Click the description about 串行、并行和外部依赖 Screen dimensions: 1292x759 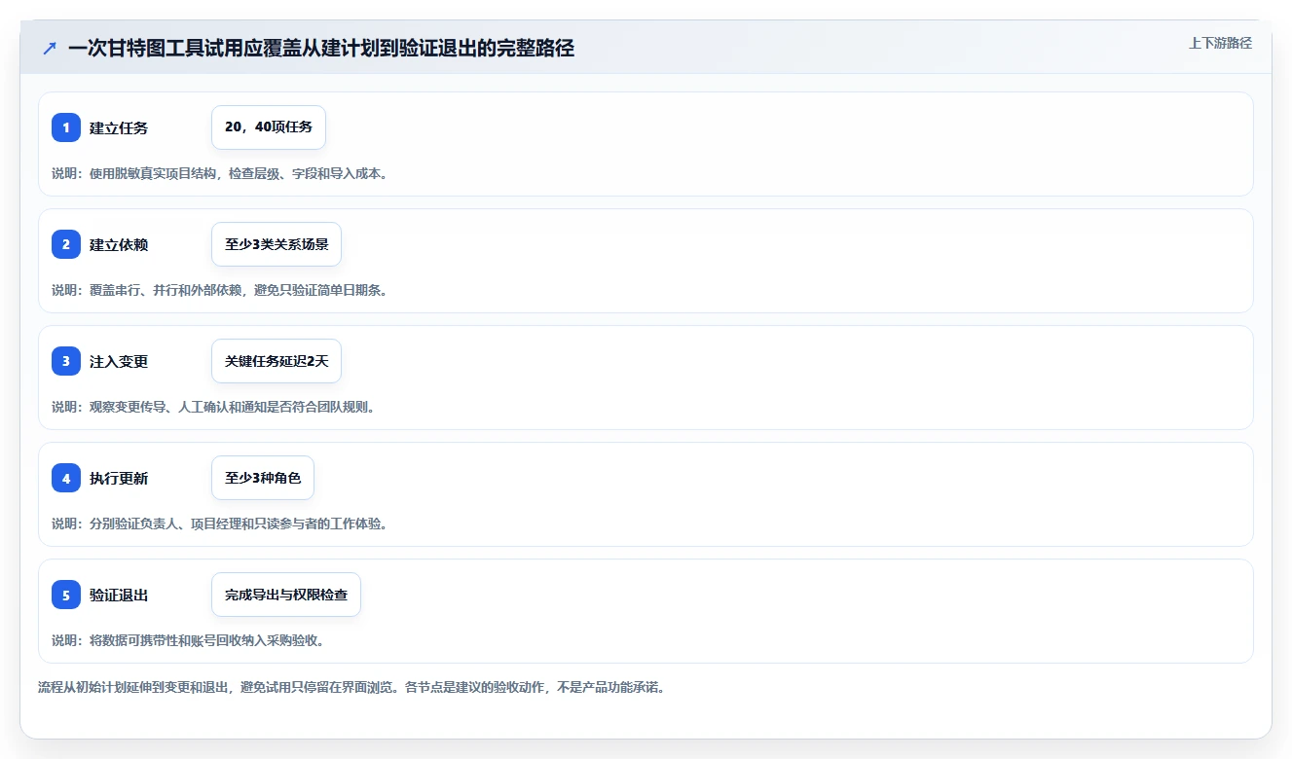(220, 290)
